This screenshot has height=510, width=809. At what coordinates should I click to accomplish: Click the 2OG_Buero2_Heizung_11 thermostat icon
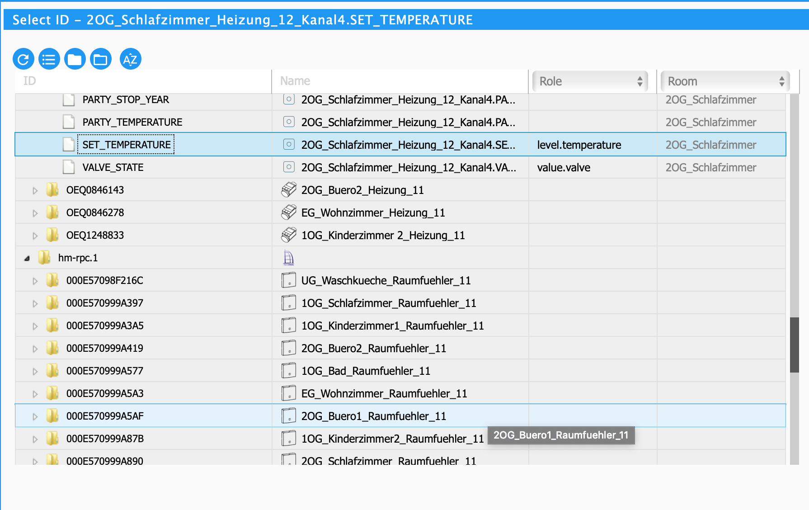289,190
